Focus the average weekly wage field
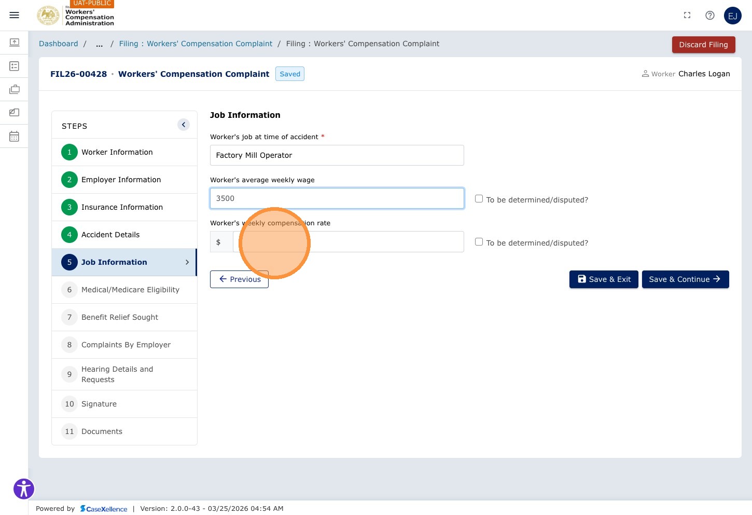Viewport: 752px width, 515px height. tap(337, 198)
